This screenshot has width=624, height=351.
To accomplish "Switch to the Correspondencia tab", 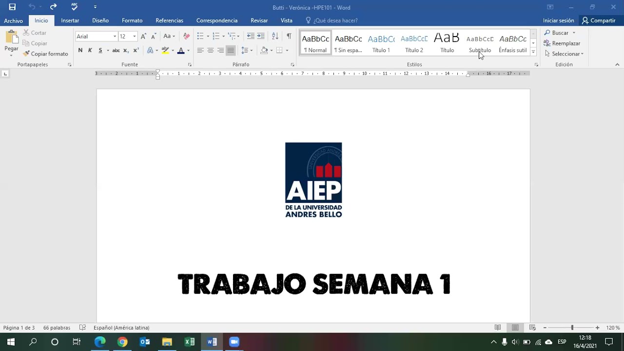I will point(217,20).
